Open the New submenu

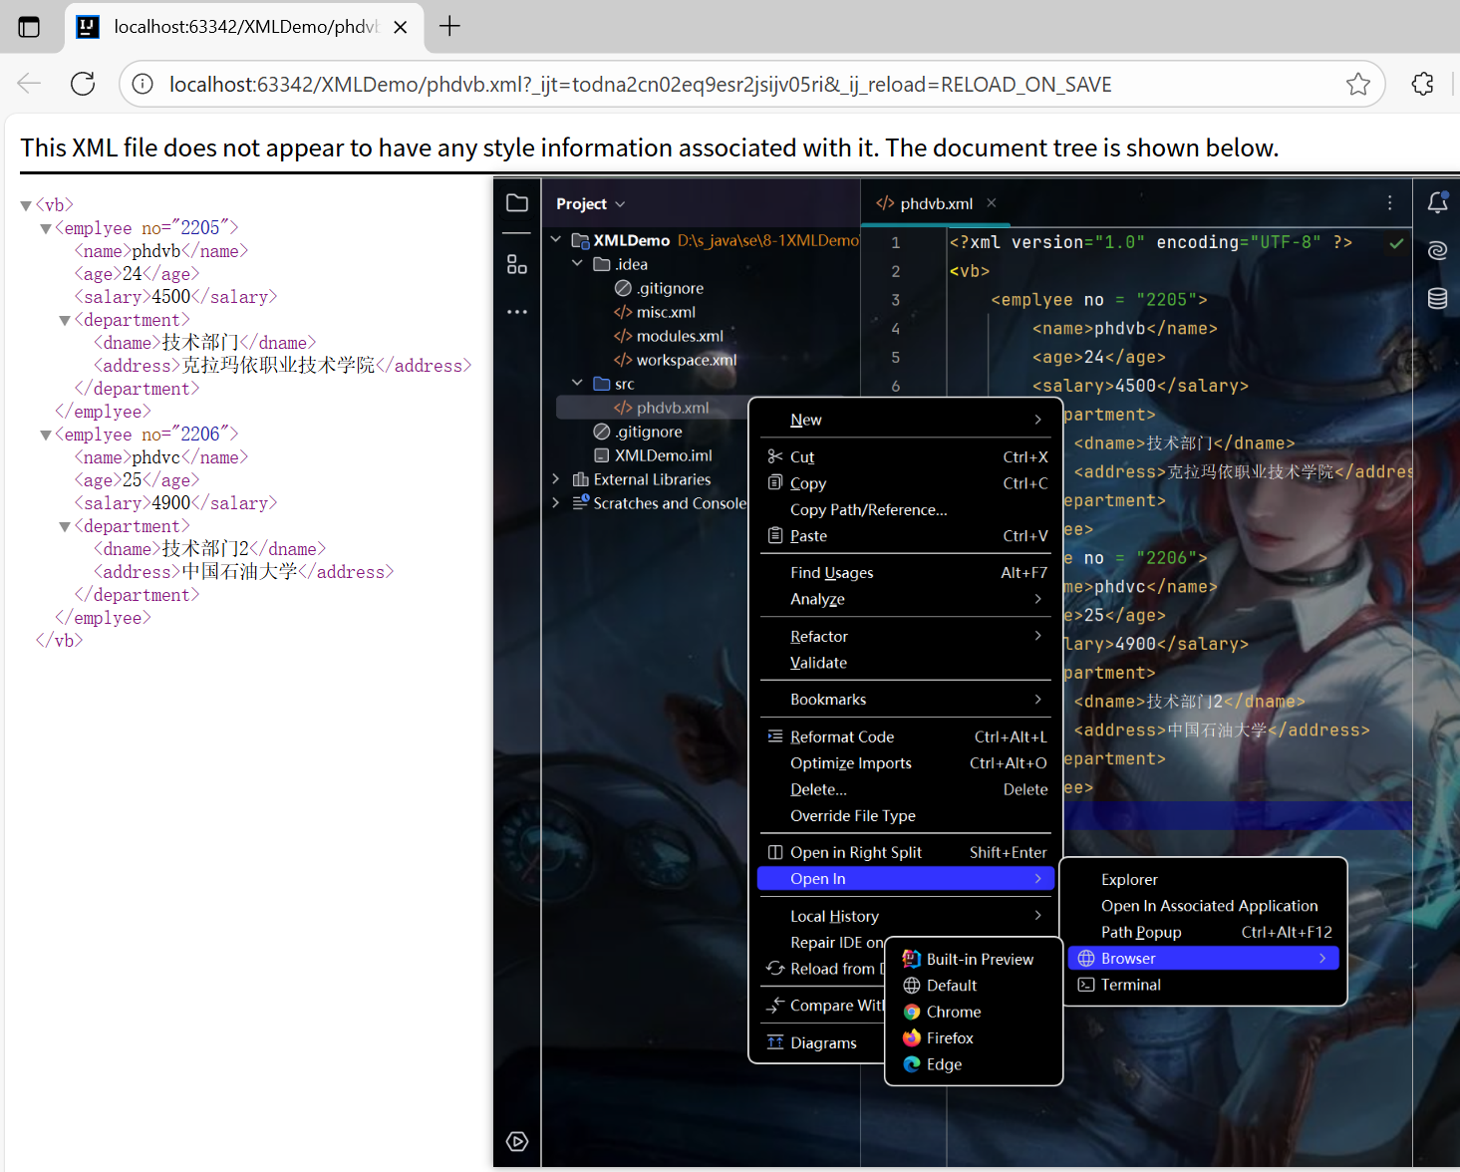[904, 420]
